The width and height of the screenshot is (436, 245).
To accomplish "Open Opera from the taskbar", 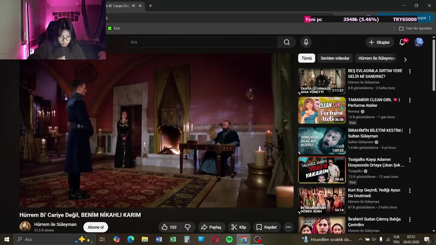I will pyautogui.click(x=215, y=239).
